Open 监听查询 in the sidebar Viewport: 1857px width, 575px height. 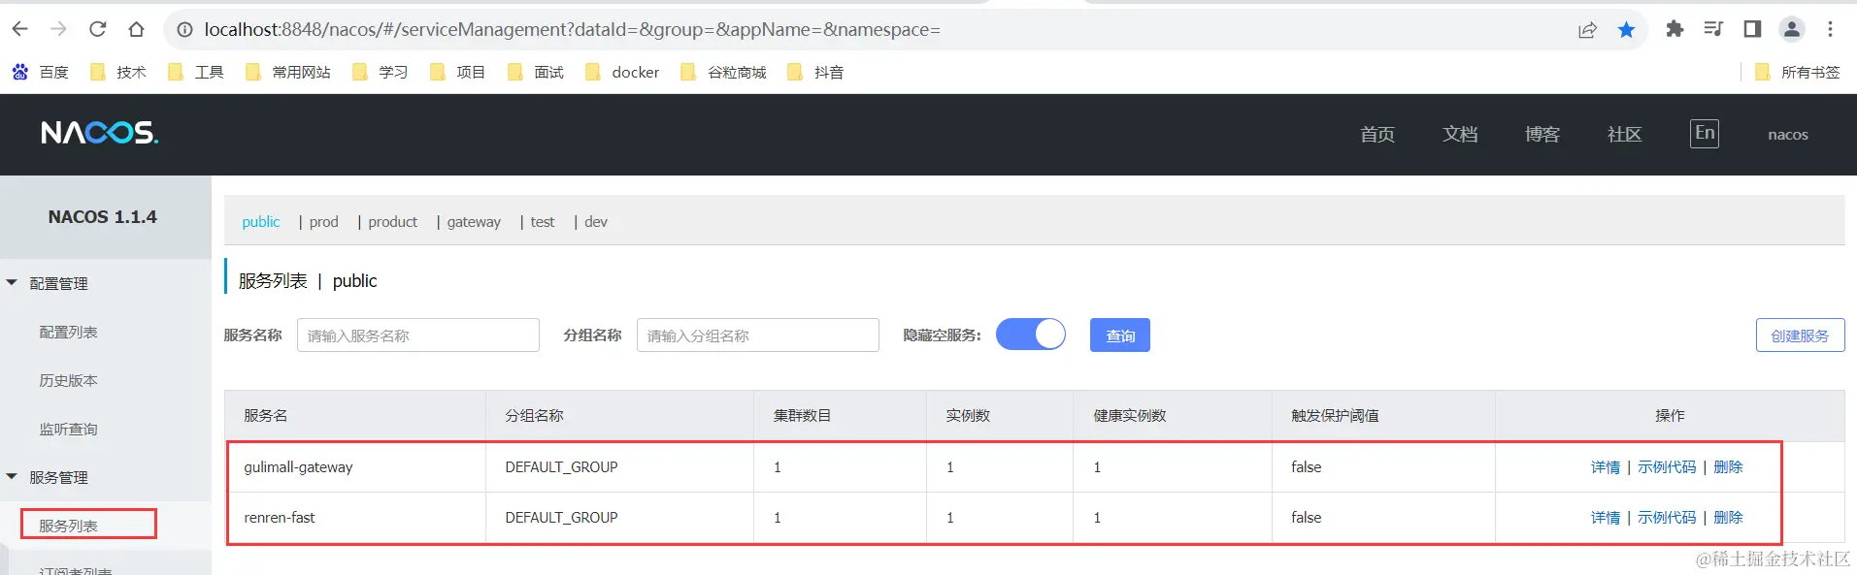coord(68,429)
